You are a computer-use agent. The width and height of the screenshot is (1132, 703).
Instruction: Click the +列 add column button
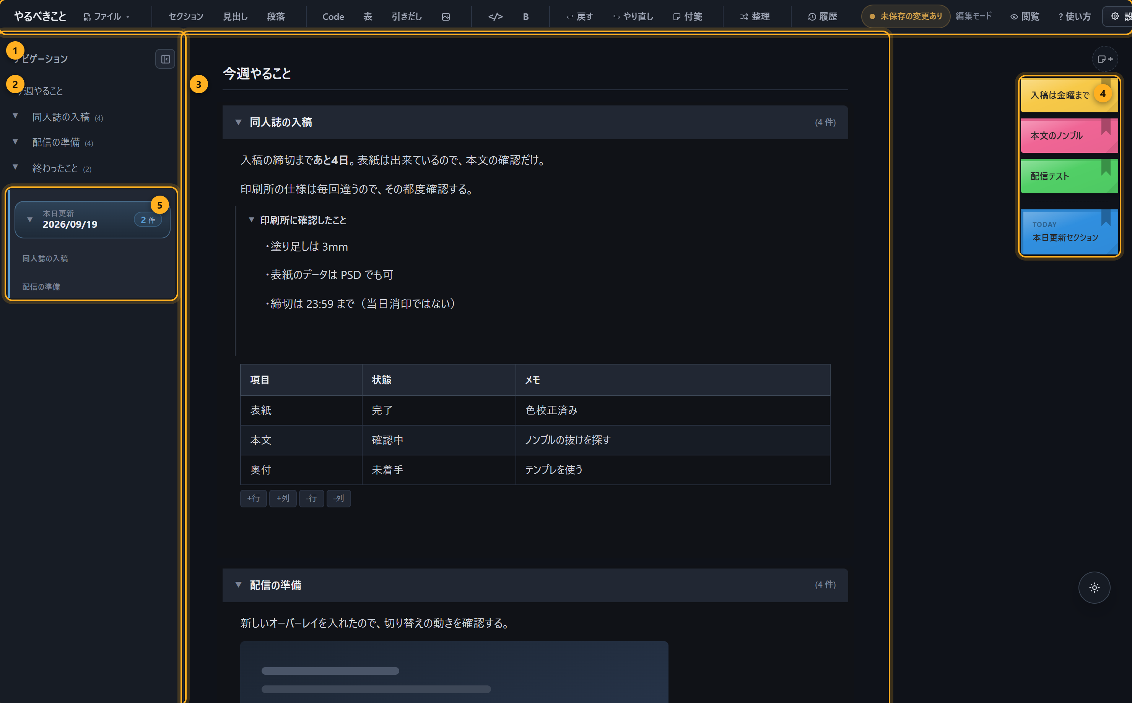[283, 498]
